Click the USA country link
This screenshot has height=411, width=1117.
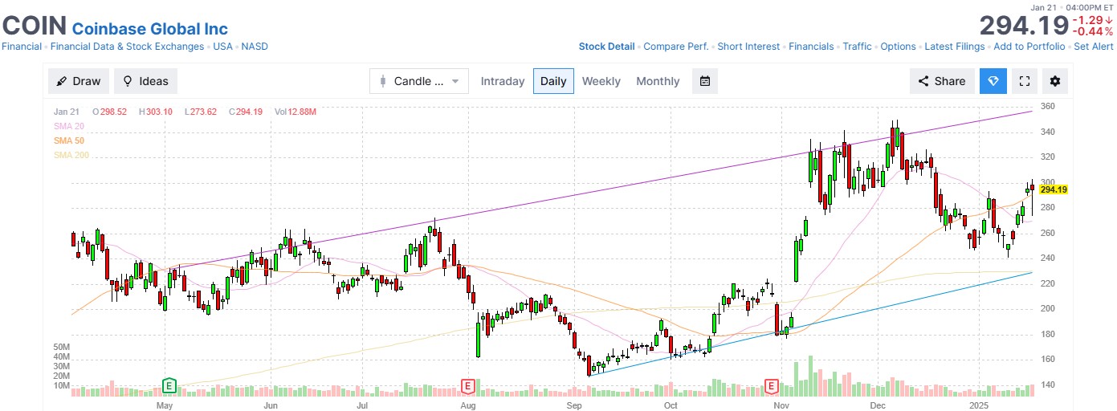click(222, 47)
